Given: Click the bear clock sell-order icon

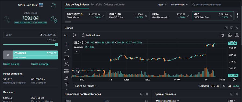Looking at the screenshot, I should click(7, 19).
